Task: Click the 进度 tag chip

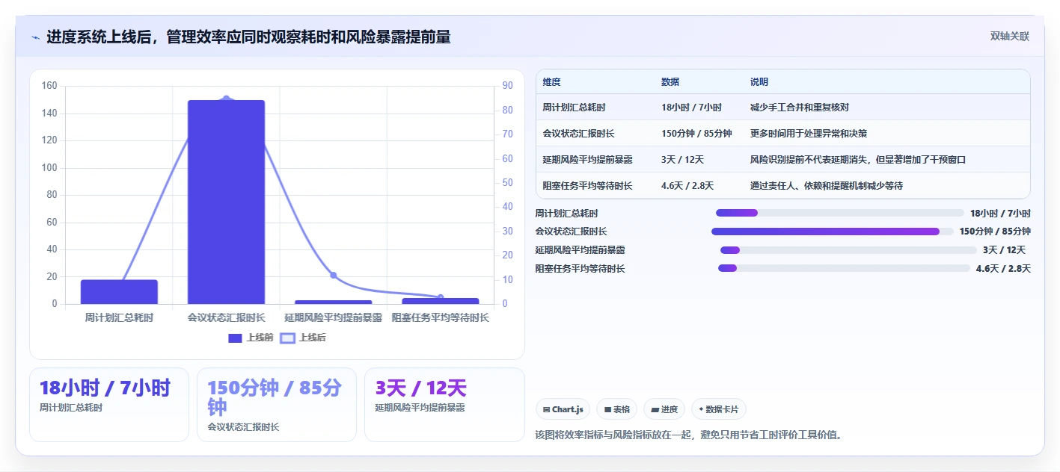Action: (664, 409)
